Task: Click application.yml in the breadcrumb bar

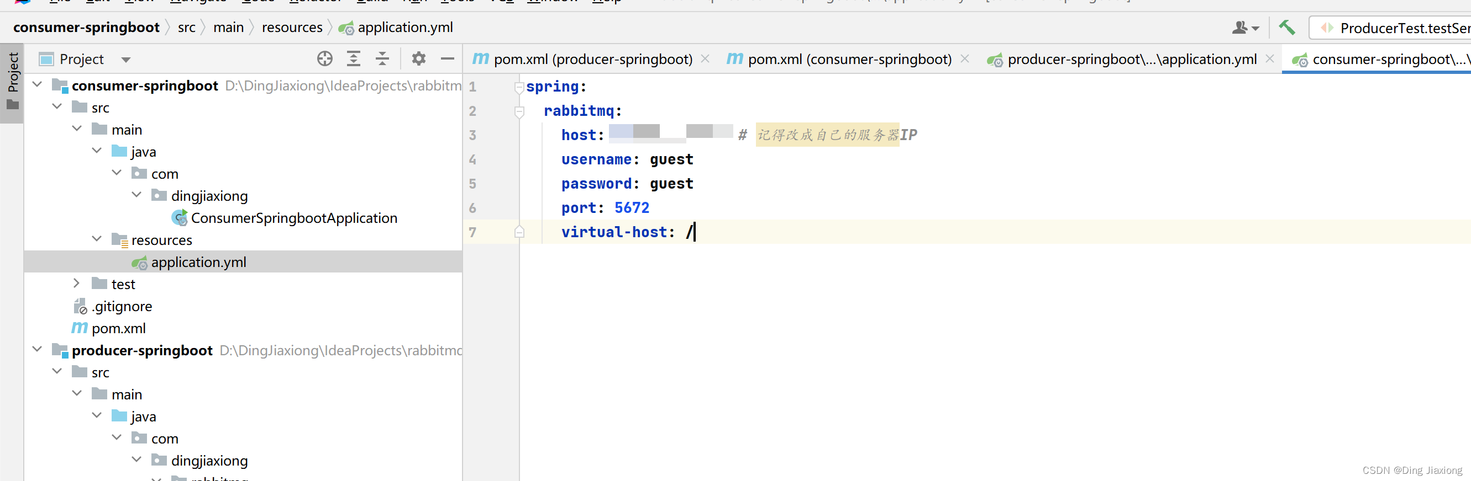Action: [396, 28]
